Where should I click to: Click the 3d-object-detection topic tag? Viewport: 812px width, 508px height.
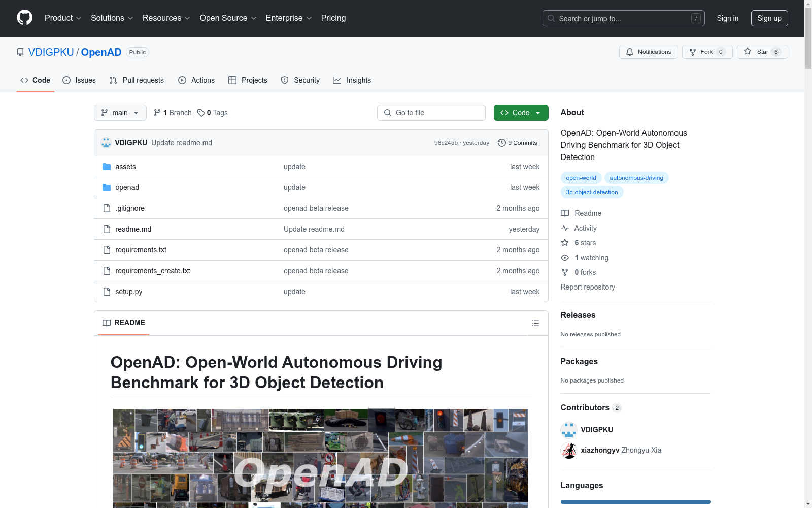pyautogui.click(x=592, y=192)
